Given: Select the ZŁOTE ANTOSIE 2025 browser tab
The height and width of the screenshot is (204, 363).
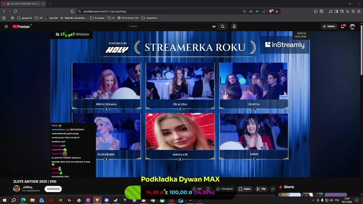Looking at the screenshot, I should [x=23, y=4].
